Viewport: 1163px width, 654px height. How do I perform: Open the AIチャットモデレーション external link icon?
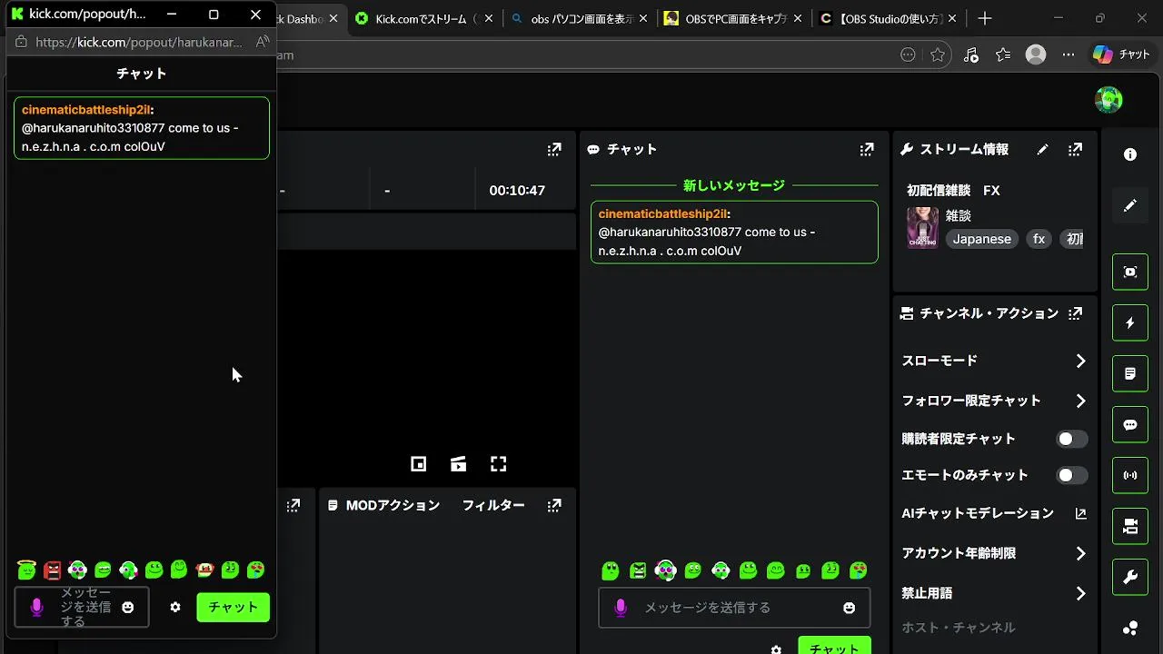(1080, 513)
